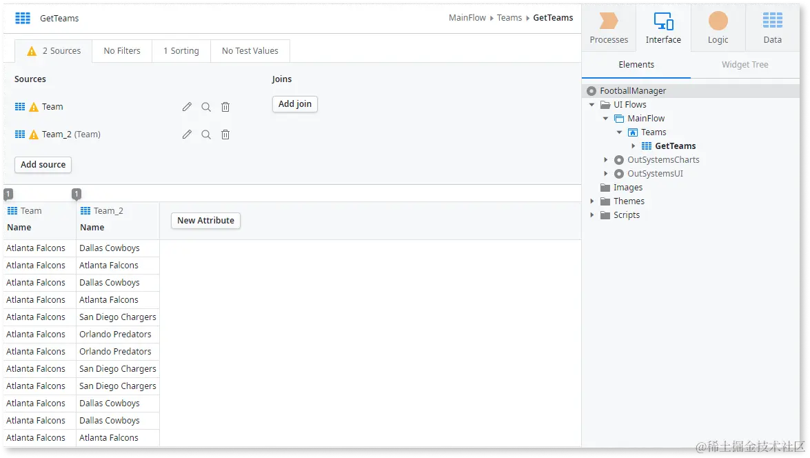Click the New Attribute button
Viewport: 810px width, 458px height.
pos(205,221)
